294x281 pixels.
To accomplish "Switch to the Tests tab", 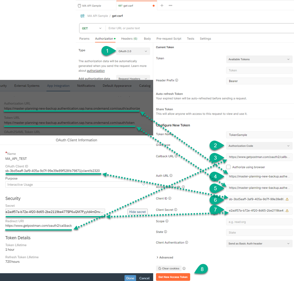I will [x=191, y=39].
